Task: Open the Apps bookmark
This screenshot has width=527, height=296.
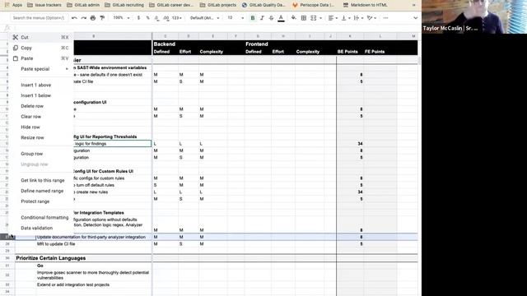Action: [x=14, y=5]
